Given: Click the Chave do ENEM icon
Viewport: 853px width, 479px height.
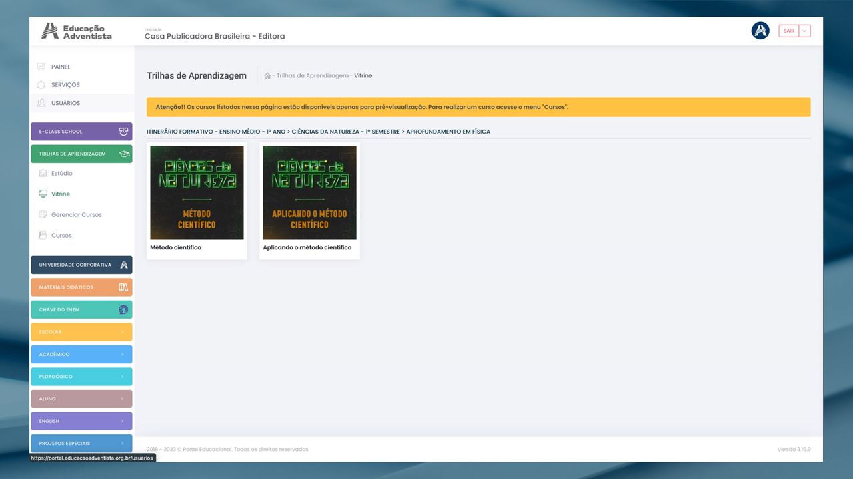Looking at the screenshot, I should [123, 309].
